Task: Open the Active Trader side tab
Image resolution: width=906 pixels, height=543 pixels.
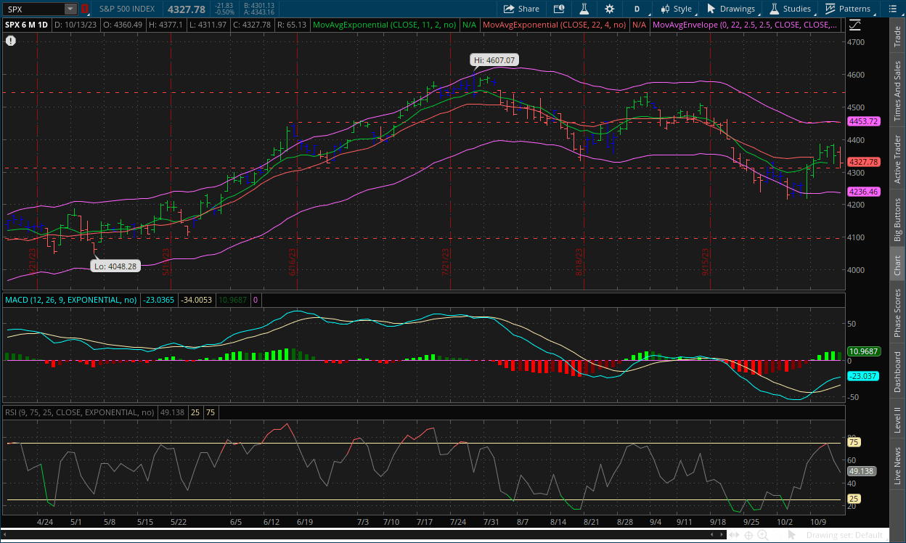Action: [897, 159]
